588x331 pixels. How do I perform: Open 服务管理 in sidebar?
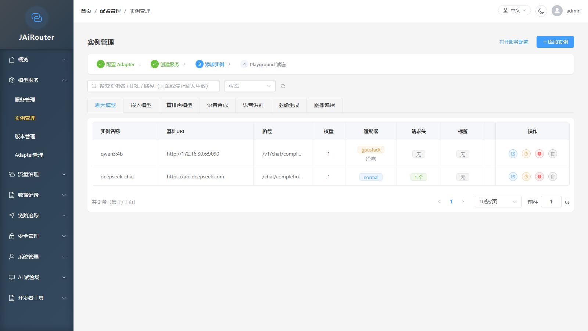[x=37, y=100]
